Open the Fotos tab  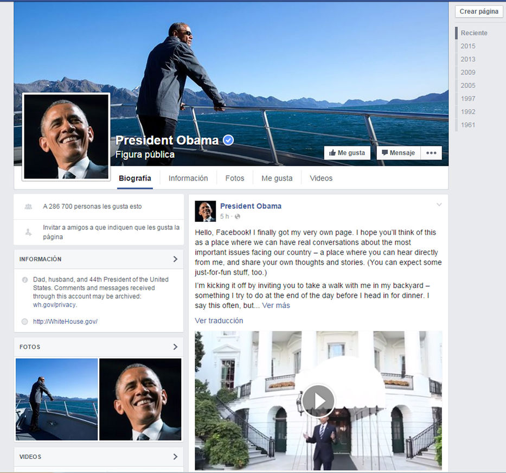(x=235, y=178)
